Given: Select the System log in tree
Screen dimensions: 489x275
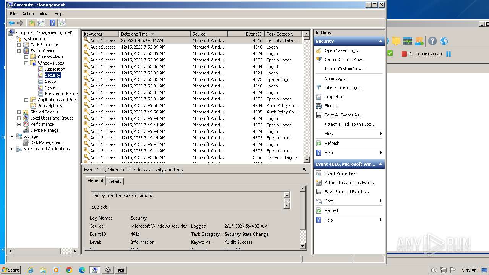Looking at the screenshot, I should click(x=52, y=87).
